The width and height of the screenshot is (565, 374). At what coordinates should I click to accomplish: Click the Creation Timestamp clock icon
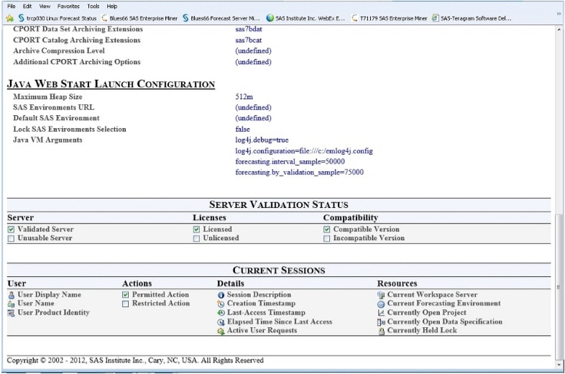221,304
